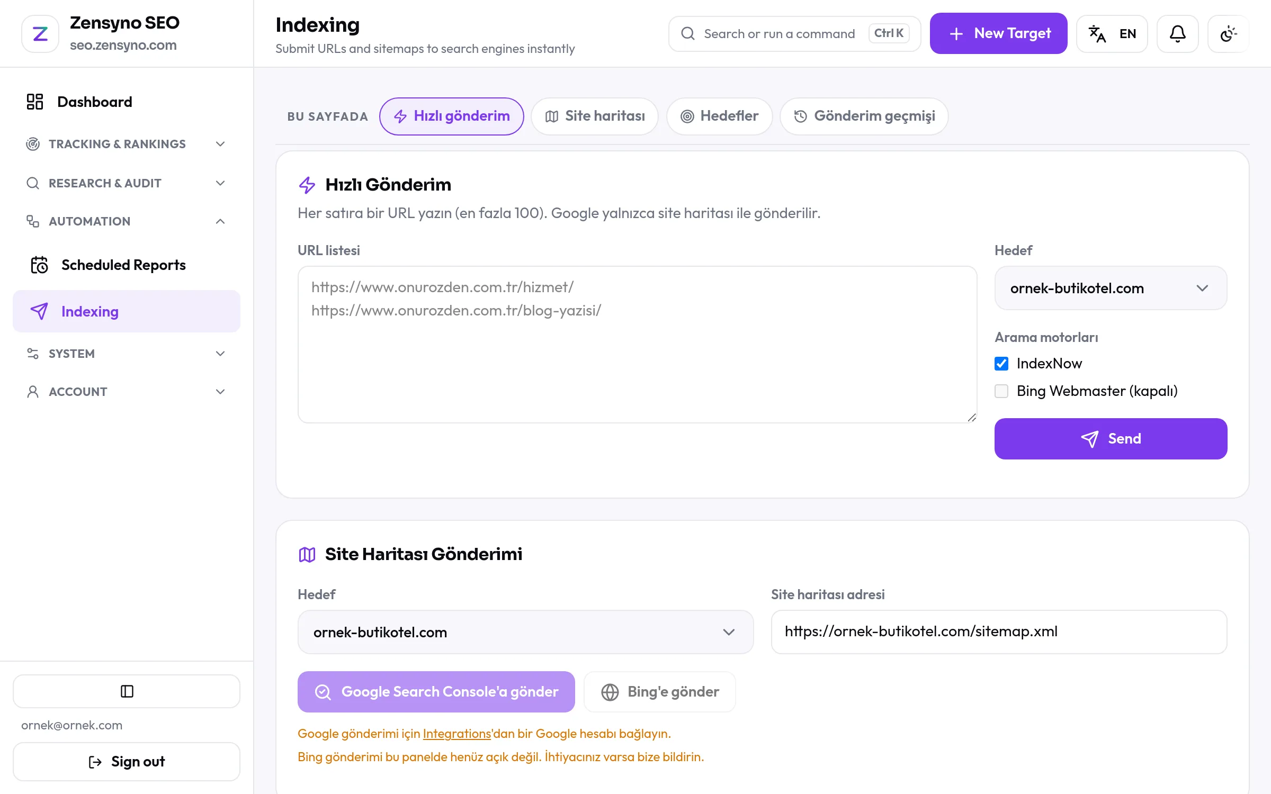Expand the Tracking & Rankings section

tap(127, 144)
